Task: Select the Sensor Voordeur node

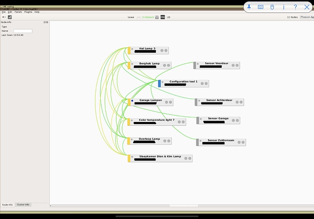Action: pos(216,66)
